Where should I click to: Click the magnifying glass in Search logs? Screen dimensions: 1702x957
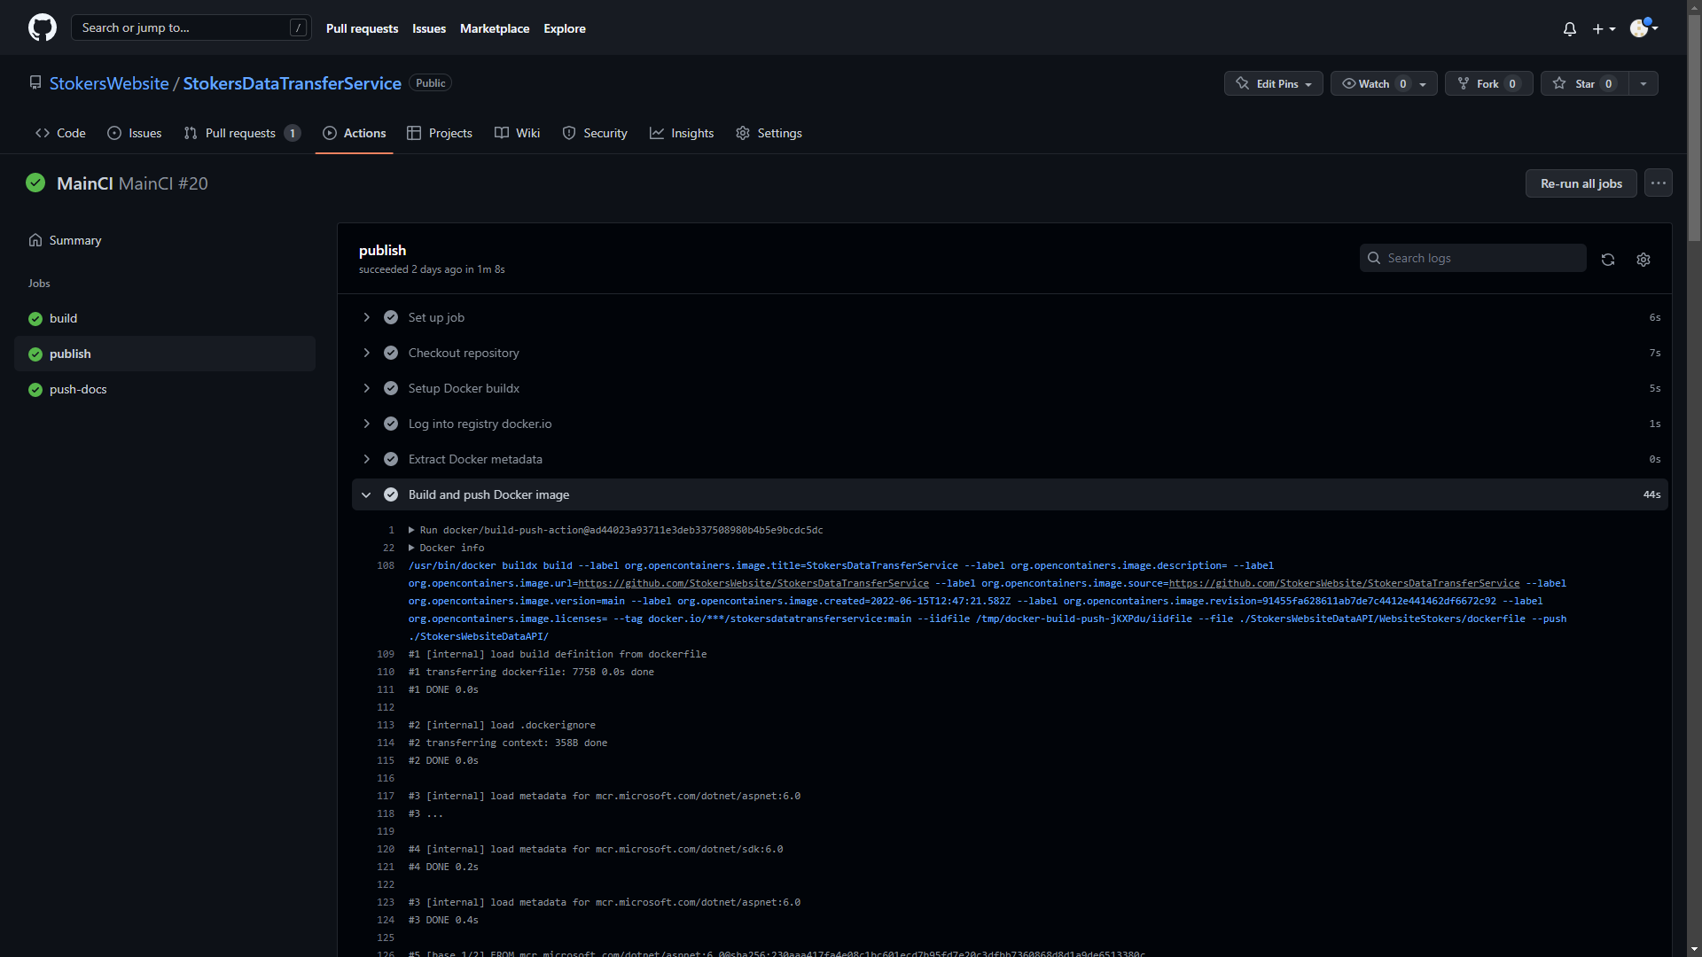point(1374,258)
